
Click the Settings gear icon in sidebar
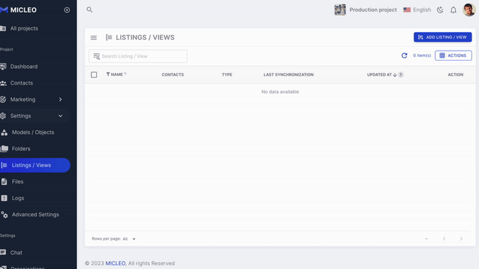click(3, 116)
